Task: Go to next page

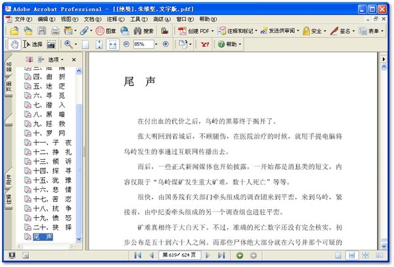Action: tap(208, 256)
